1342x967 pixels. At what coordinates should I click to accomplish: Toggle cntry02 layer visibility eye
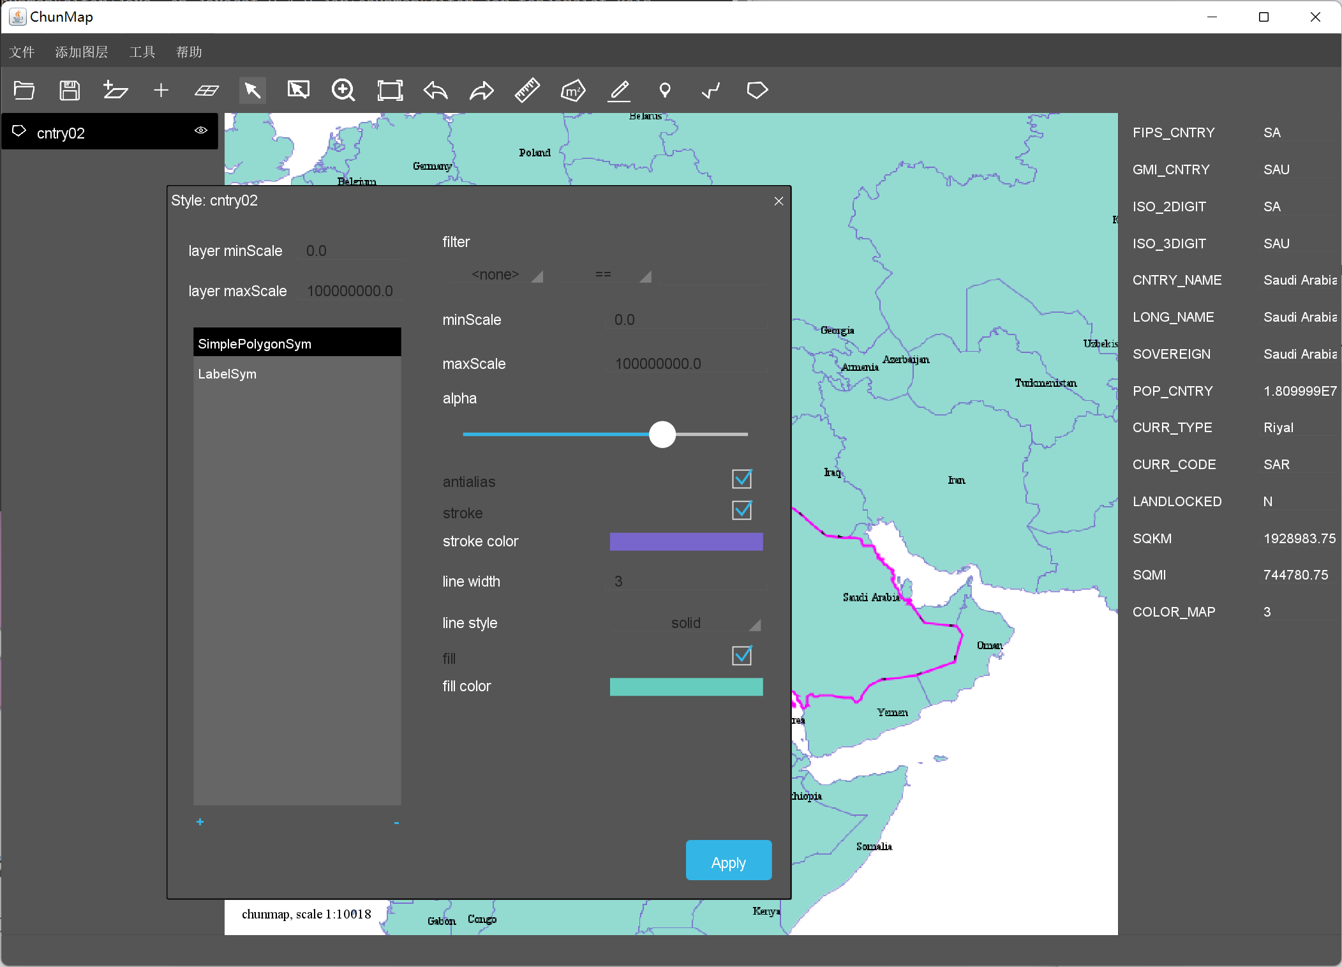tap(201, 131)
